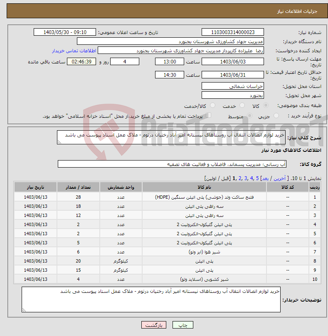Image resolution: width=328 pixels, height=336 pixels.
Task: Go to page 5 of items
Action: (x=257, y=178)
